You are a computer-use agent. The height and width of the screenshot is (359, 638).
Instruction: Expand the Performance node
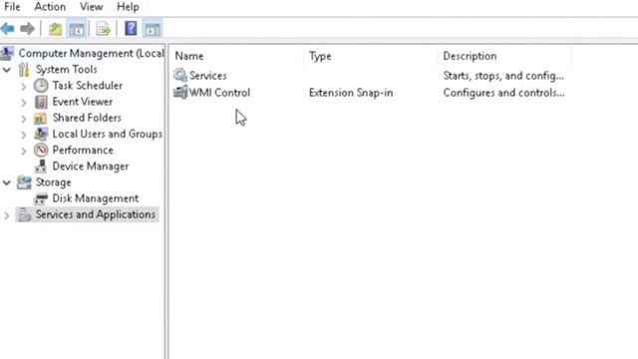(24, 151)
